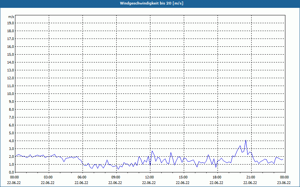Click the '10,0' y-axis label

(x=10, y=94)
